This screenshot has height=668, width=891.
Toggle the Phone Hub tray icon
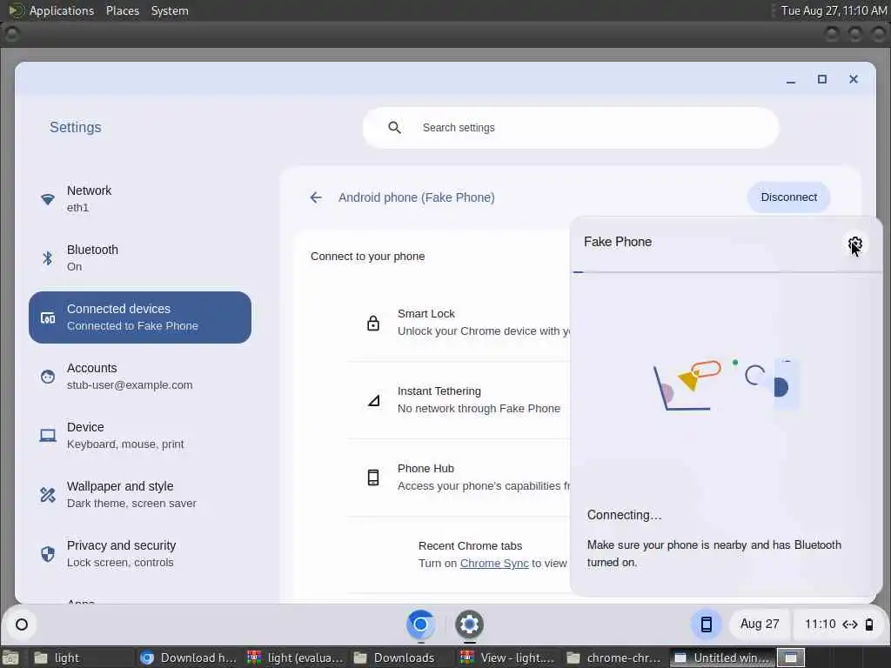tap(707, 625)
